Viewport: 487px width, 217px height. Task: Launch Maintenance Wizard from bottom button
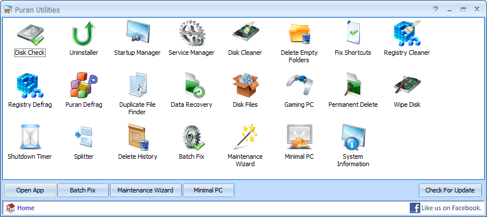[x=146, y=190]
